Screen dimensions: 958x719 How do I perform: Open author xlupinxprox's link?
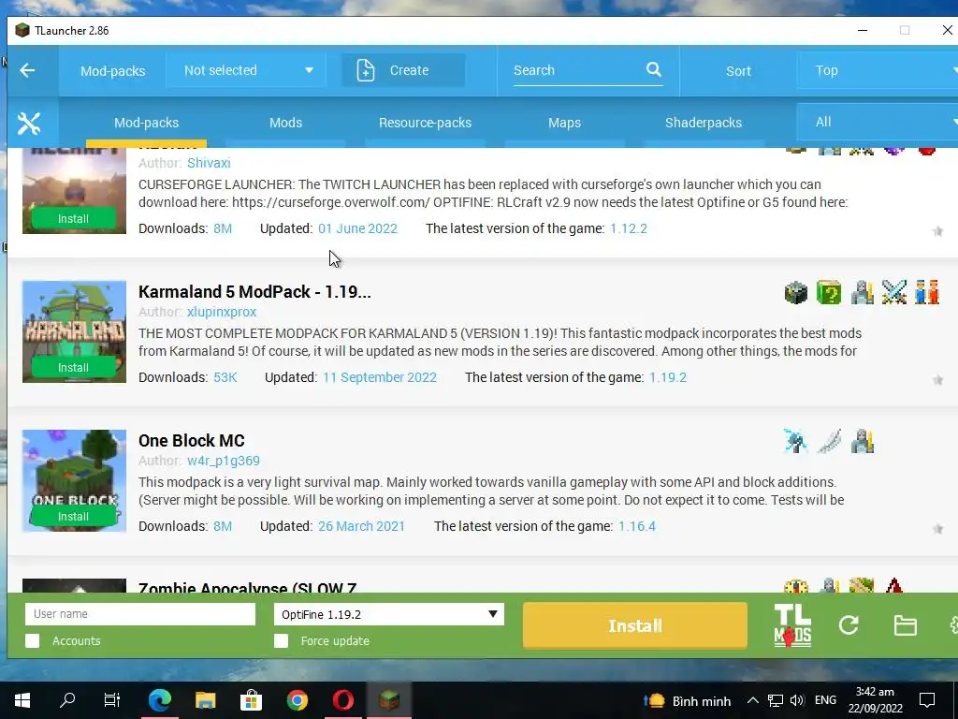[222, 312]
